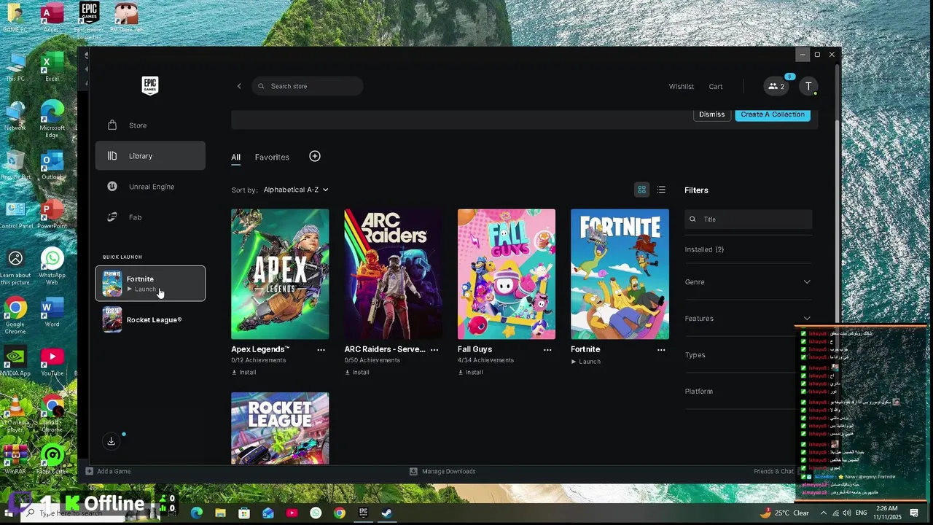Open WhatsApp in taskbar
Screen dimensions: 933x525
[x=316, y=513]
